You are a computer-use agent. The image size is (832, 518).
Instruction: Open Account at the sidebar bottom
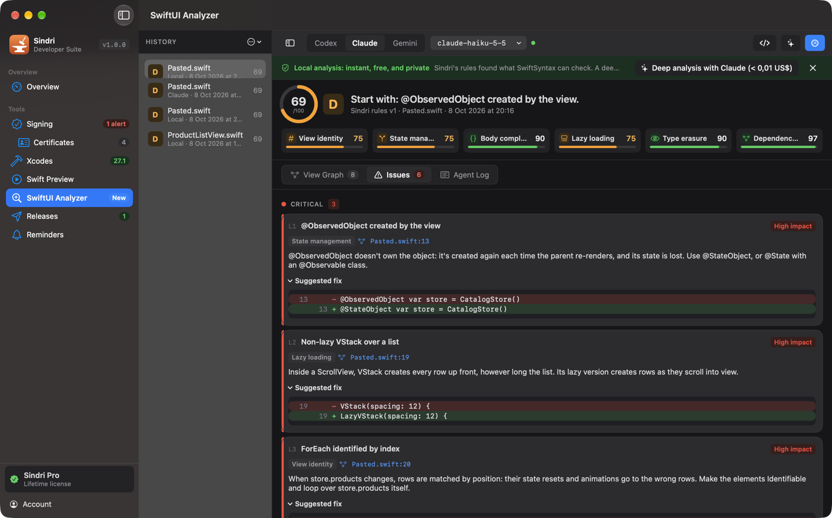pyautogui.click(x=69, y=504)
